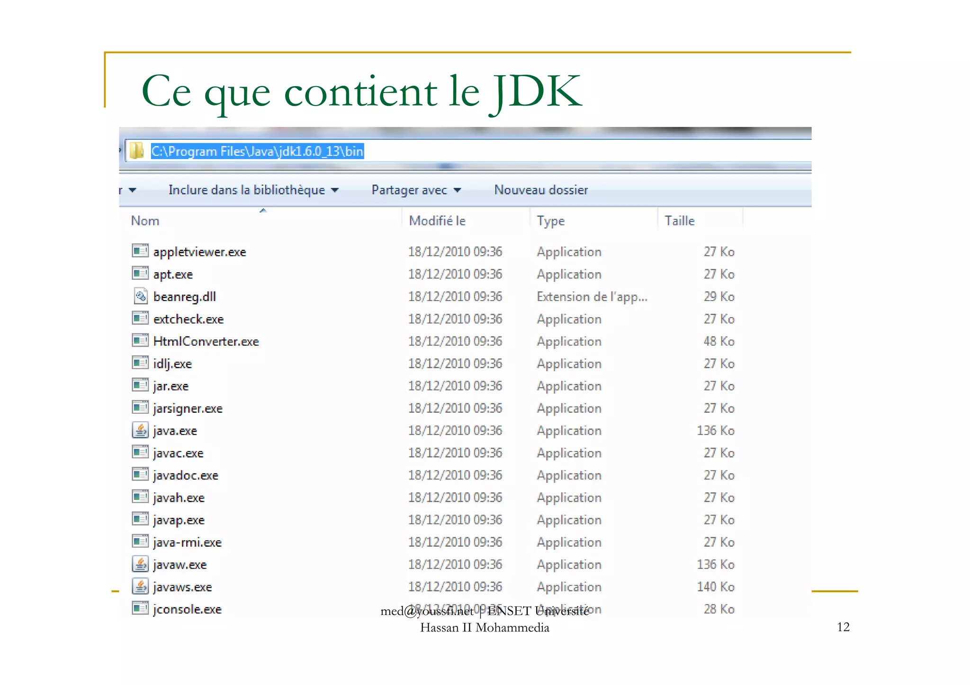
Task: Click the HtmlConverter.exe file icon
Action: (x=140, y=340)
